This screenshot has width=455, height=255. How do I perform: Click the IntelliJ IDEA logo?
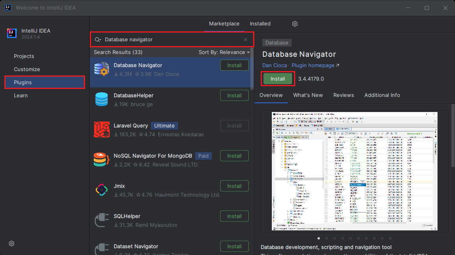pyautogui.click(x=12, y=33)
